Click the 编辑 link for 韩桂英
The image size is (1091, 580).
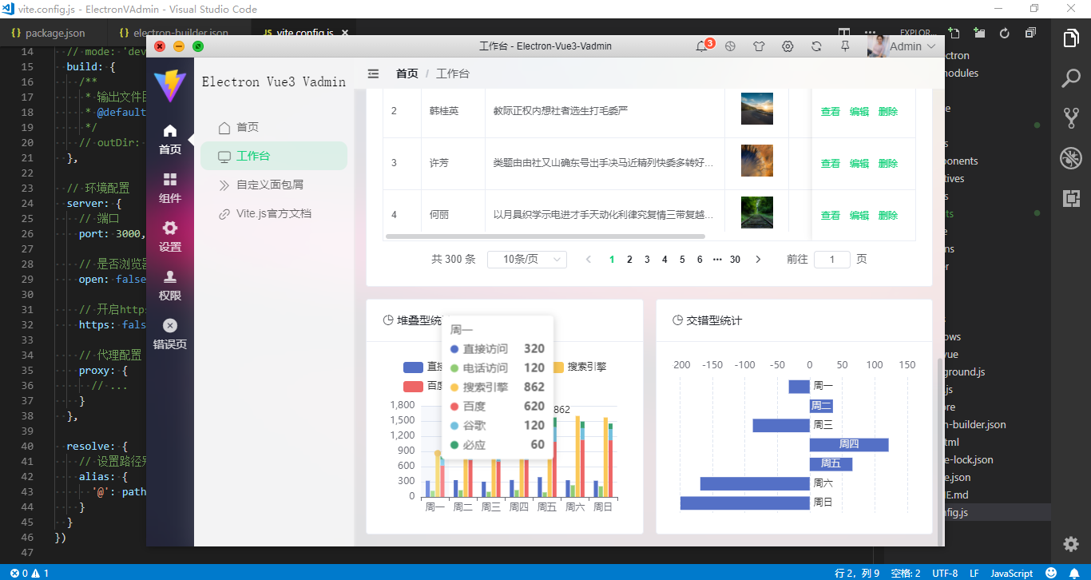point(859,111)
